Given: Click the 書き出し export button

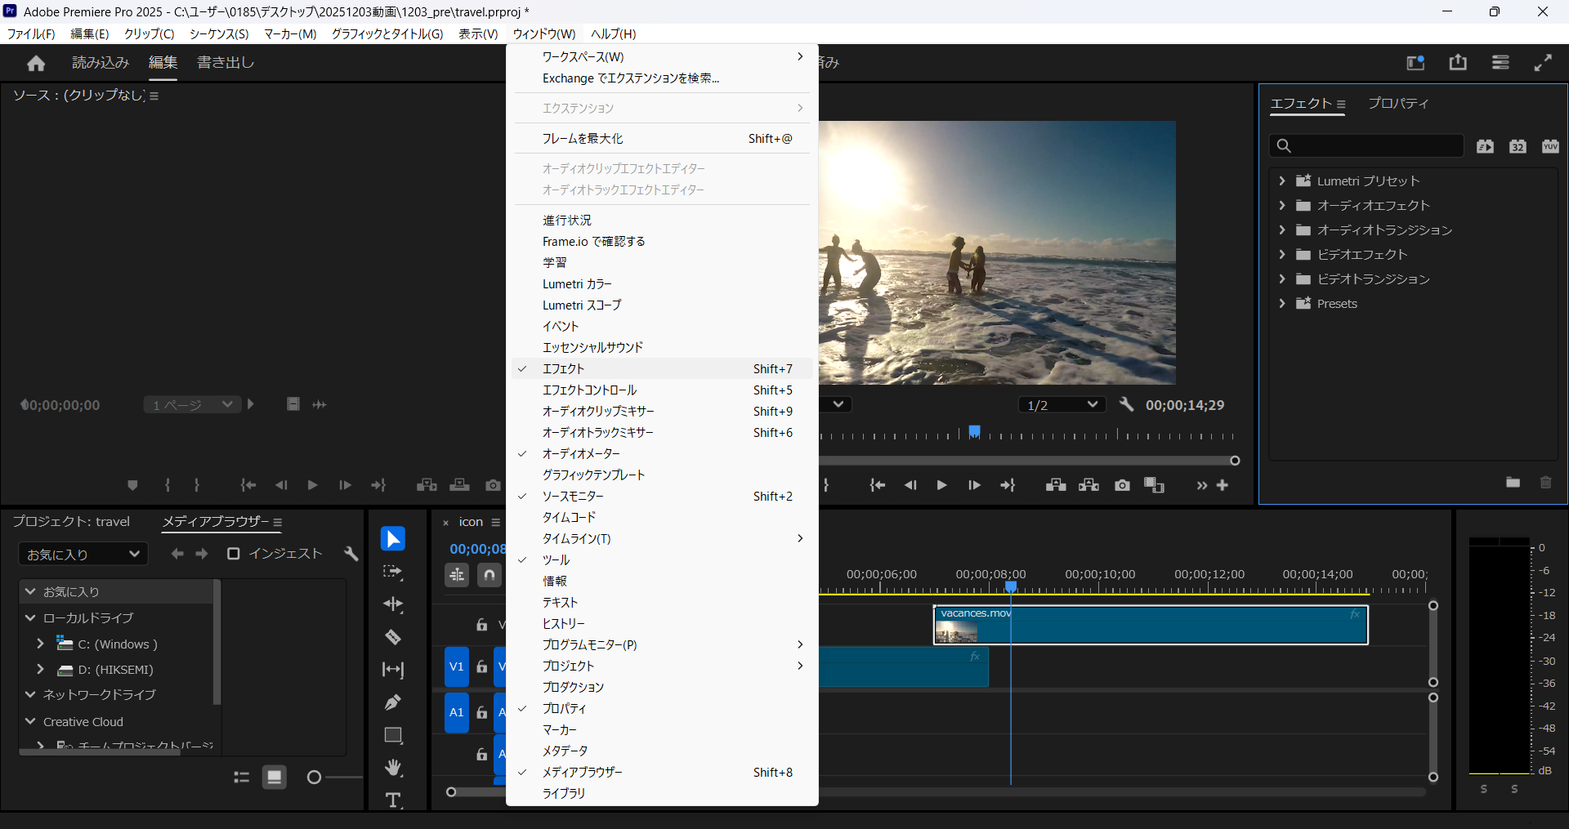Looking at the screenshot, I should pyautogui.click(x=226, y=63).
